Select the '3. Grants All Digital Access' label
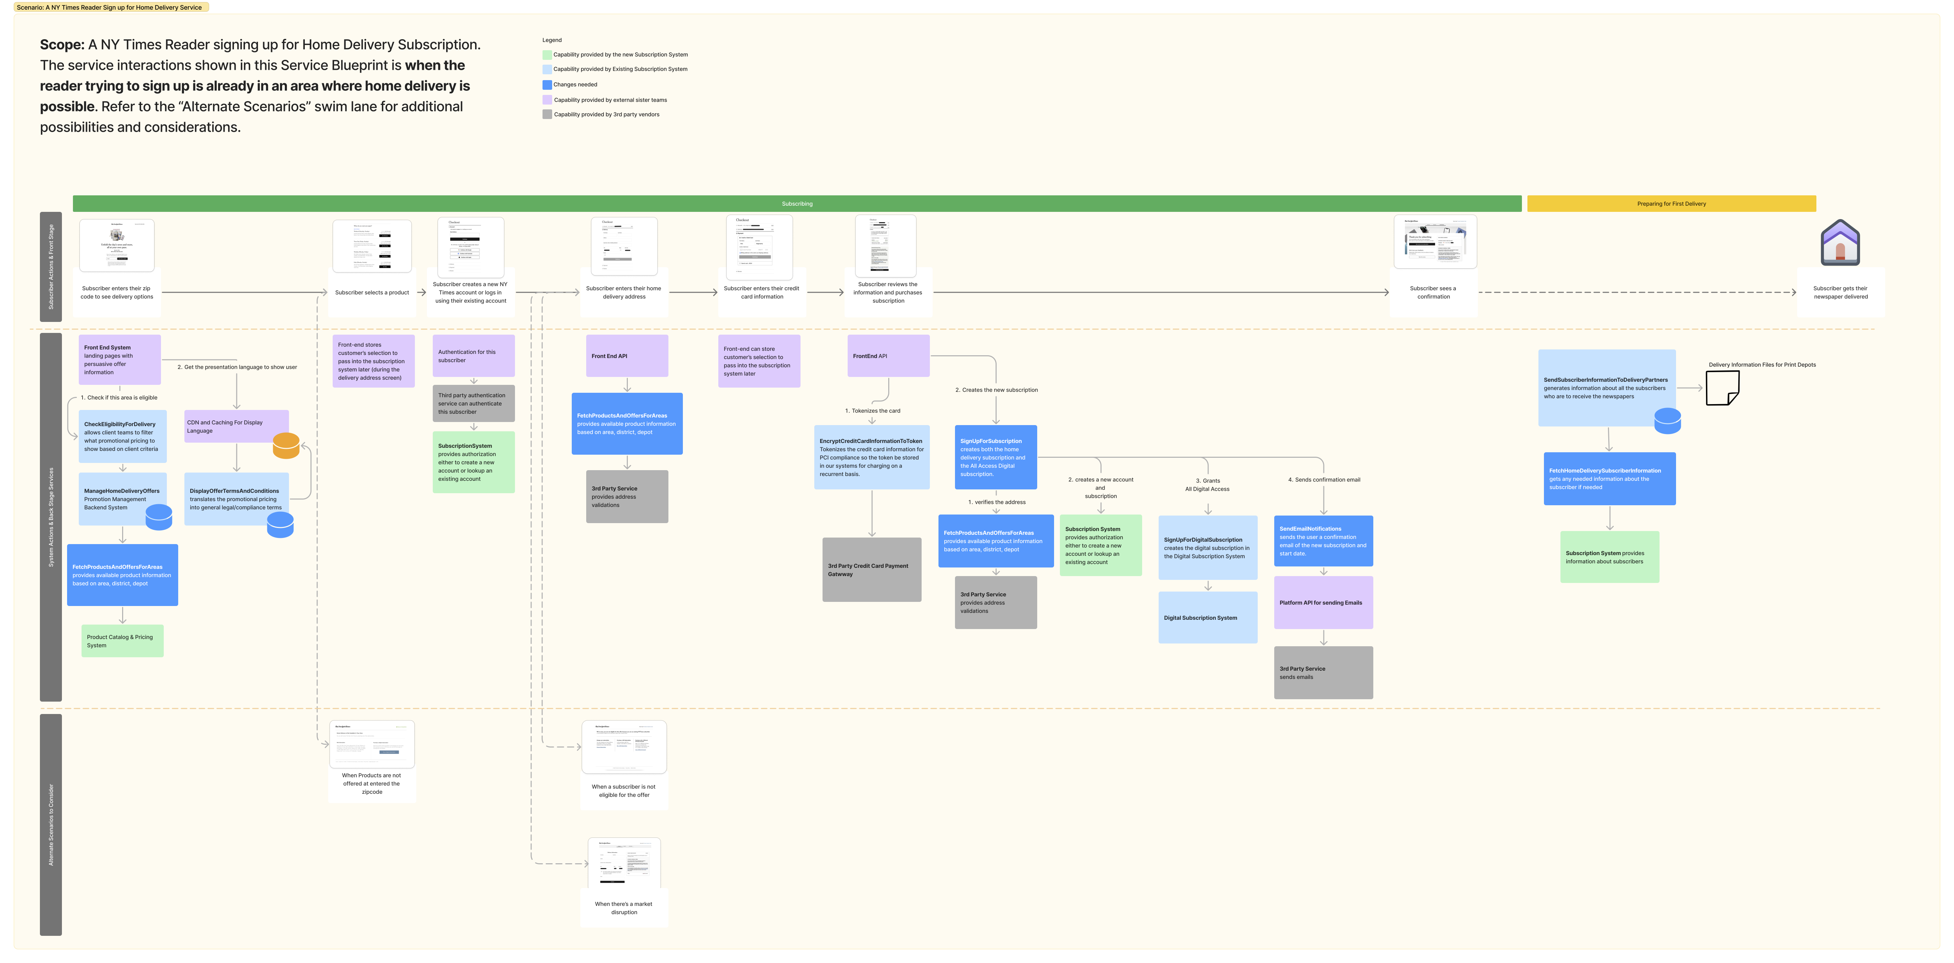Screen dimensions: 1954x963 pyautogui.click(x=1207, y=485)
